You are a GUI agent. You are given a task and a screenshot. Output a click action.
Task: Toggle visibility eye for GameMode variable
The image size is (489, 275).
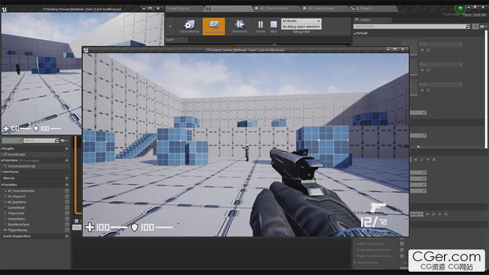coord(67,207)
